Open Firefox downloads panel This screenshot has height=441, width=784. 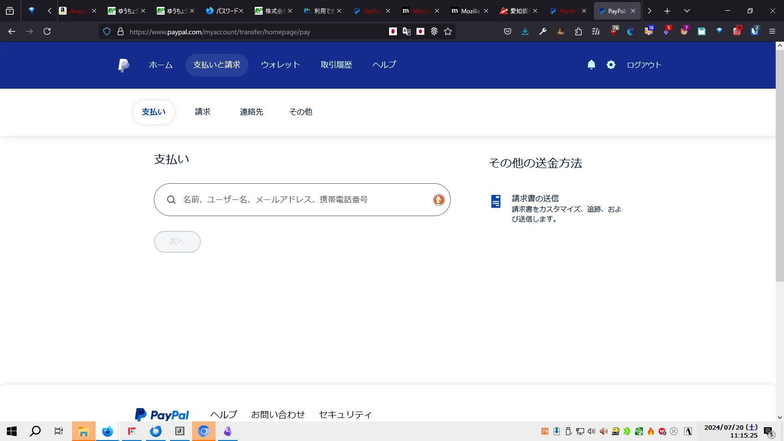tap(525, 31)
